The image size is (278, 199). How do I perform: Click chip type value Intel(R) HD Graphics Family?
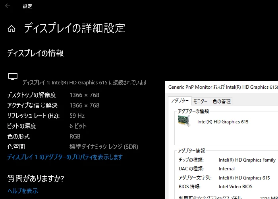[x=247, y=160]
